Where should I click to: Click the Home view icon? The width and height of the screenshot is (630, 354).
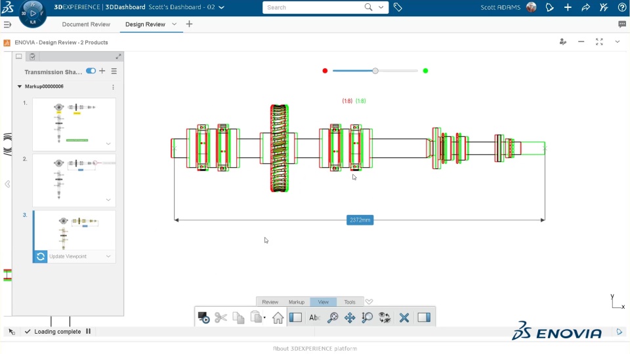click(x=278, y=317)
